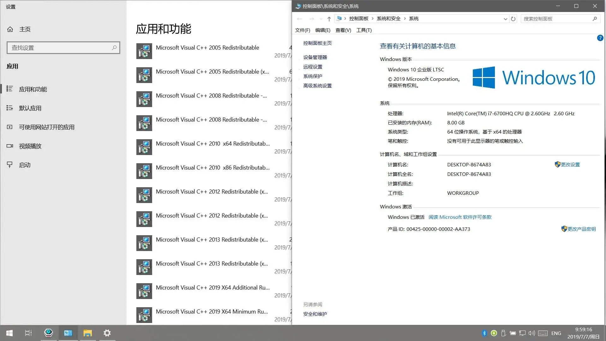Click battery tray icon
Screen dimensions: 606x341
[513, 333]
